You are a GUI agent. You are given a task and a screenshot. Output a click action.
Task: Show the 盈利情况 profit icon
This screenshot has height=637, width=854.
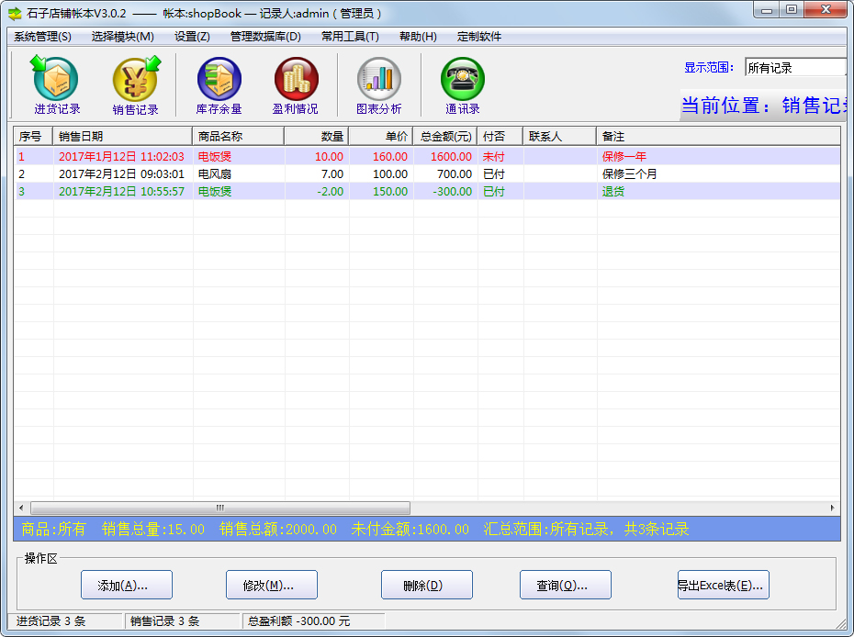[x=296, y=81]
